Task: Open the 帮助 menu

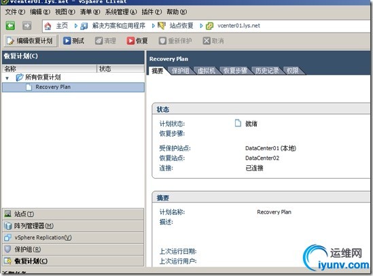Action: tap(177, 12)
